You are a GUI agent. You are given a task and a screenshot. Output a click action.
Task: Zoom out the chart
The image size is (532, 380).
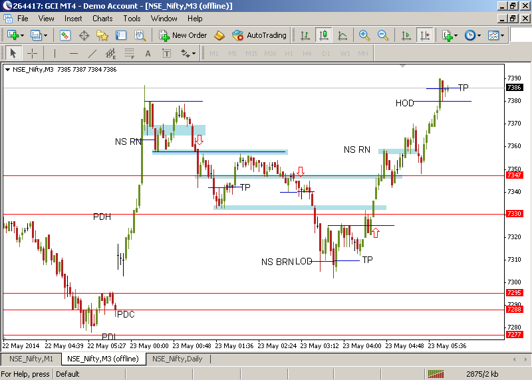coord(383,35)
